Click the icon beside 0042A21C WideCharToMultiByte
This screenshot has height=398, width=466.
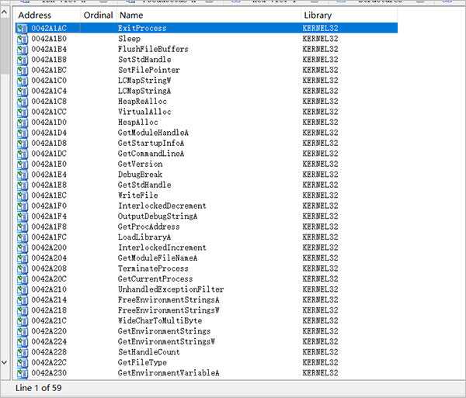pos(23,320)
